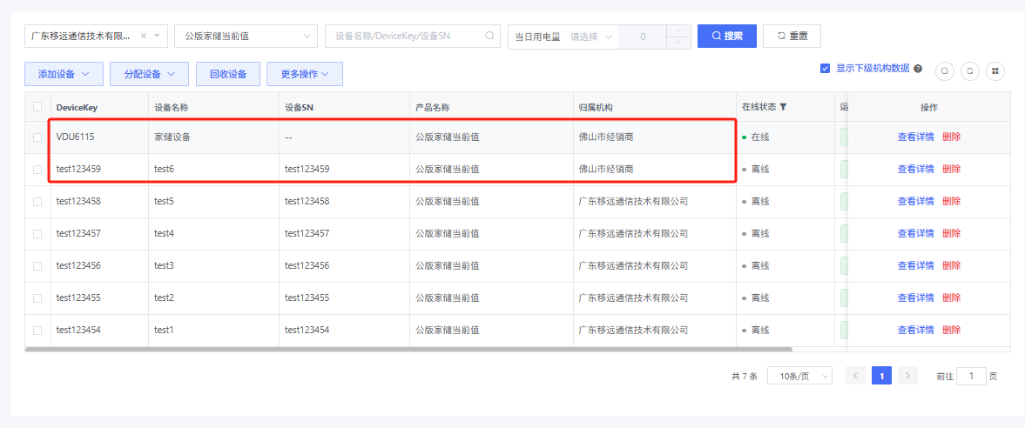
Task: Click the round search icon above table
Action: (945, 71)
